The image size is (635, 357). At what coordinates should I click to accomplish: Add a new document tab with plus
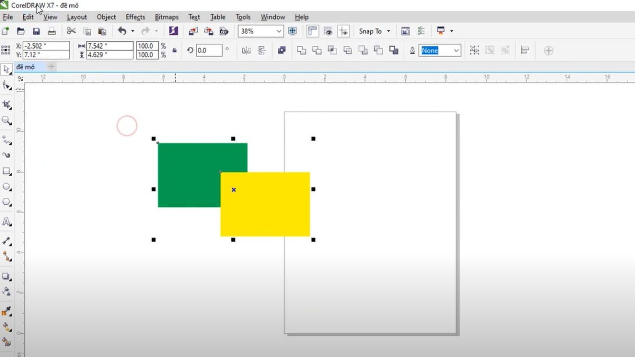point(51,67)
